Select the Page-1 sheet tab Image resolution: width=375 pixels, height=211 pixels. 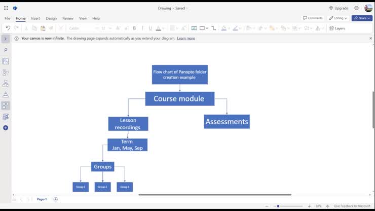tap(42, 199)
